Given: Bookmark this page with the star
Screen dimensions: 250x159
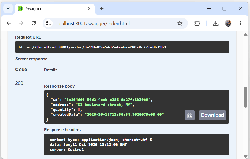Looking at the screenshot, I should 180,24.
